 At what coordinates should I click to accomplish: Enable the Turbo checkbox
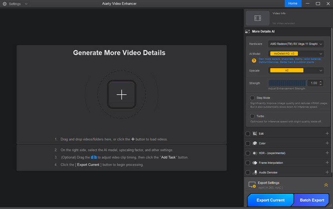pos(252,116)
